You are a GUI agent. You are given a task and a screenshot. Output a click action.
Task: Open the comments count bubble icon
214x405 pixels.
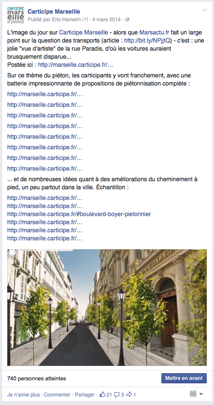pos(117,395)
